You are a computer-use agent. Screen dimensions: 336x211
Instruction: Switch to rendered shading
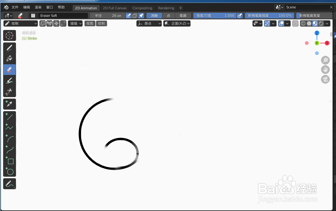[321, 23]
